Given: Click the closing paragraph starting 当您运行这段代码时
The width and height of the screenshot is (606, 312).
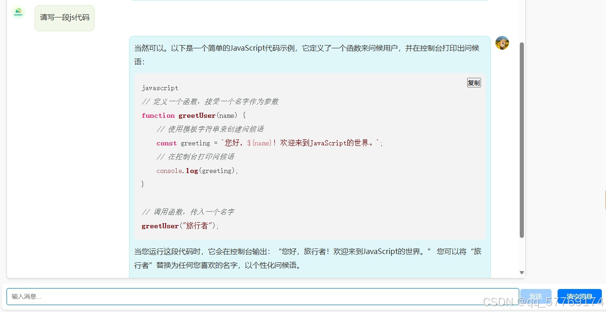Looking at the screenshot, I should [x=308, y=259].
